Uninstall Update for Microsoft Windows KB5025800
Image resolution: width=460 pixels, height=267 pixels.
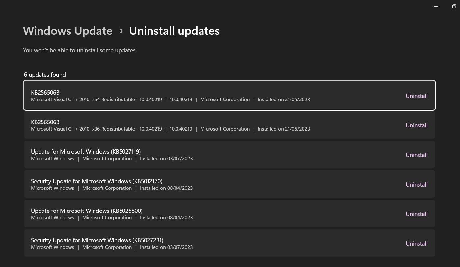click(x=417, y=214)
